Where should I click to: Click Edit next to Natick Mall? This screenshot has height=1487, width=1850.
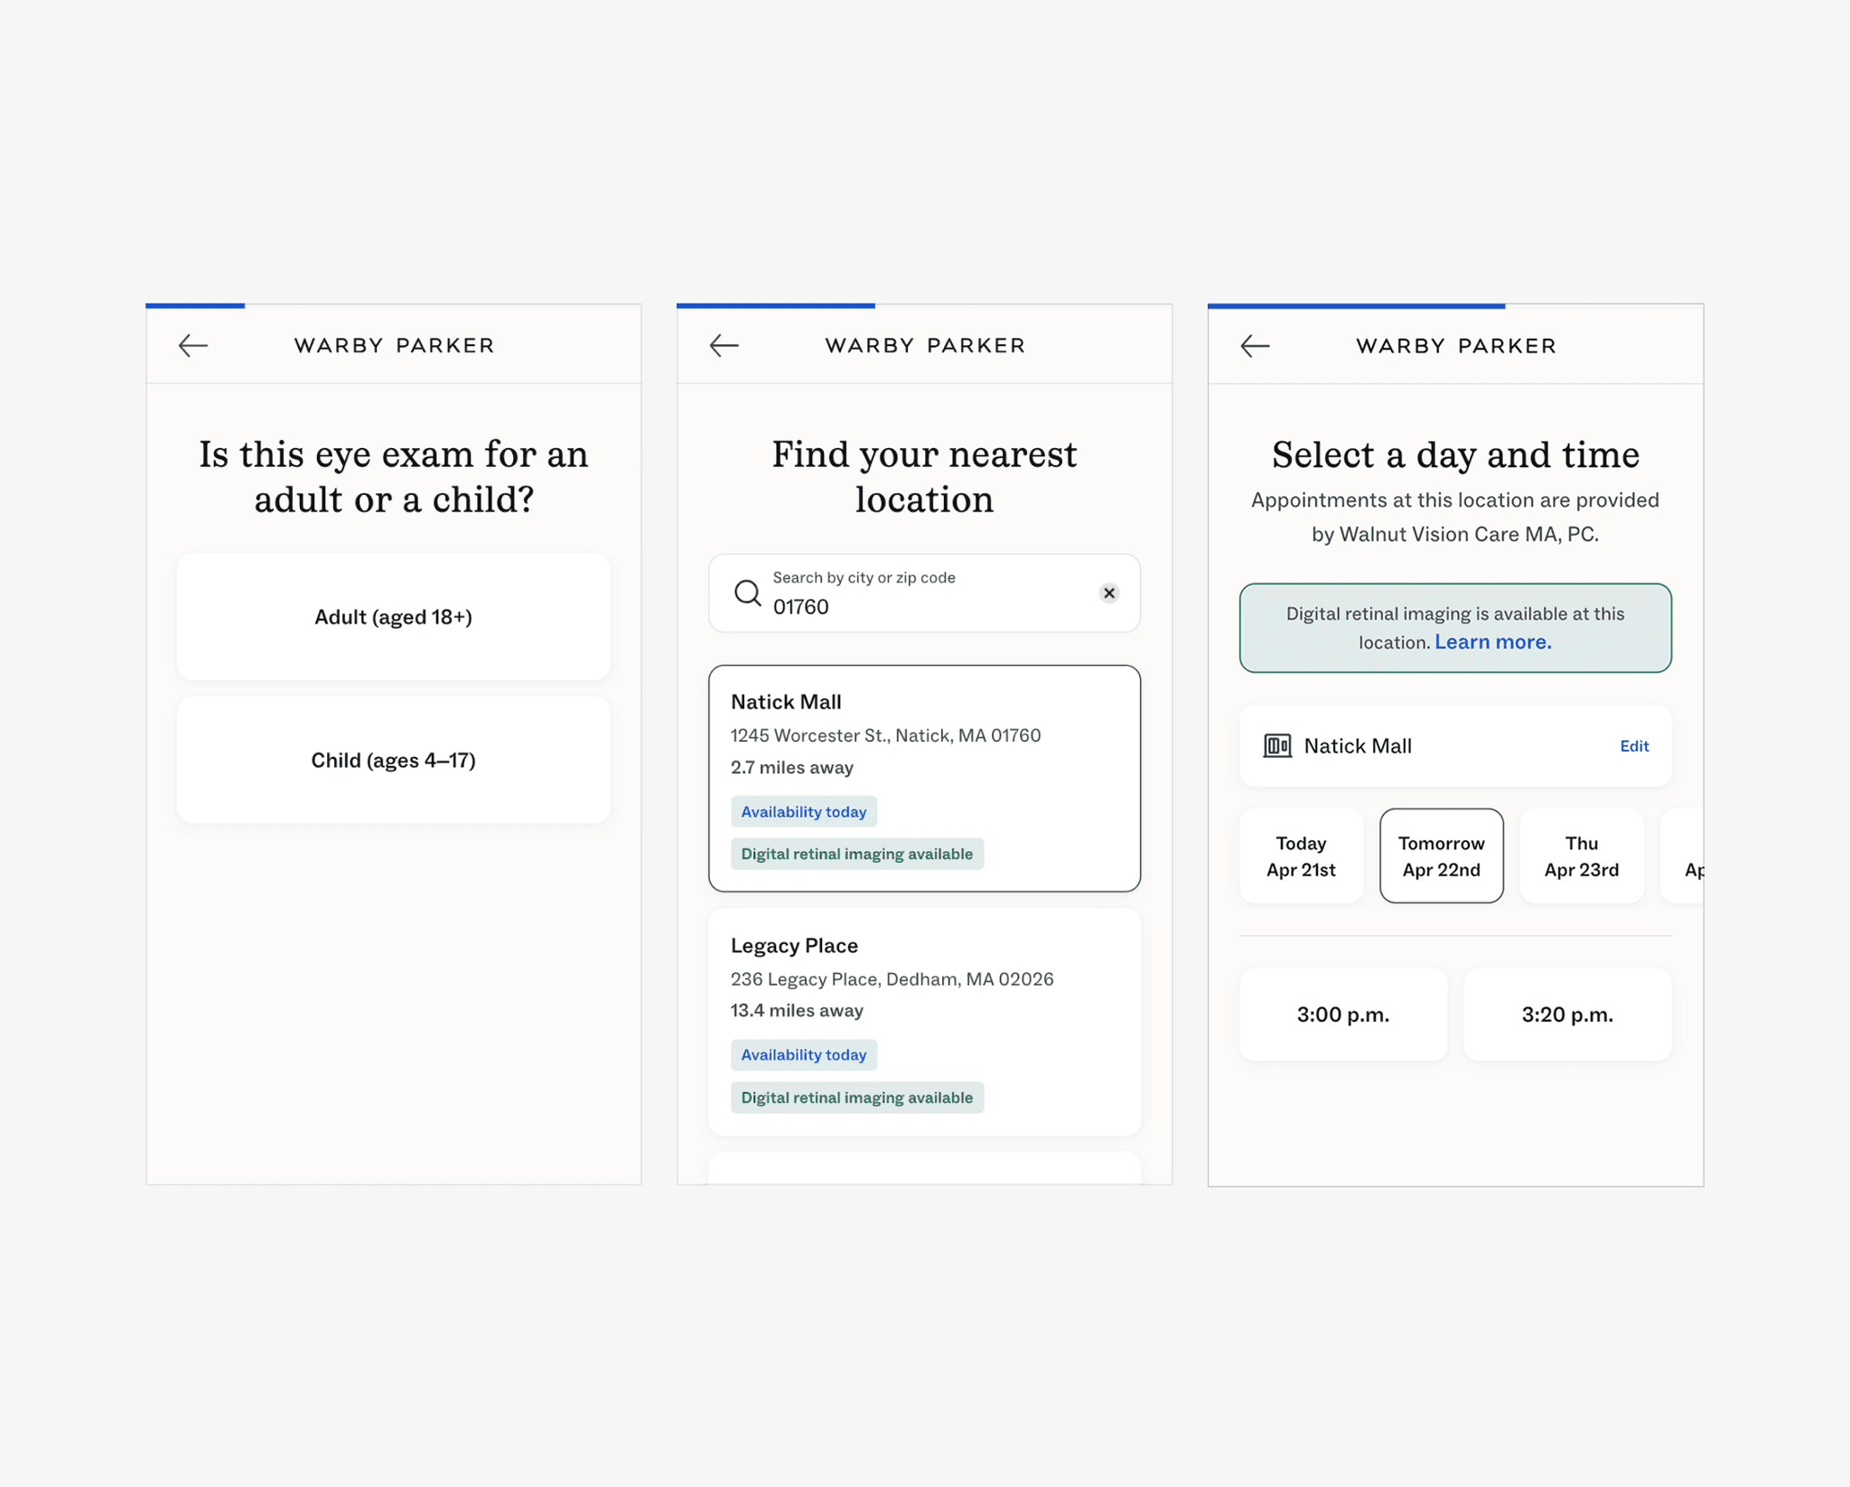coord(1633,746)
